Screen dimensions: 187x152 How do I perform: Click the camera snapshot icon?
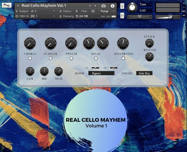(x=103, y=6)
